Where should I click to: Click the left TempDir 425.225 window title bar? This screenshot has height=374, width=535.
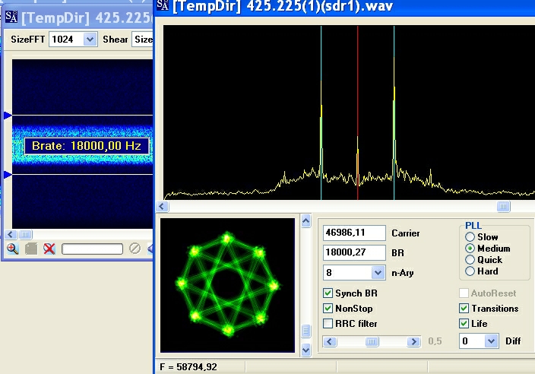click(x=78, y=17)
